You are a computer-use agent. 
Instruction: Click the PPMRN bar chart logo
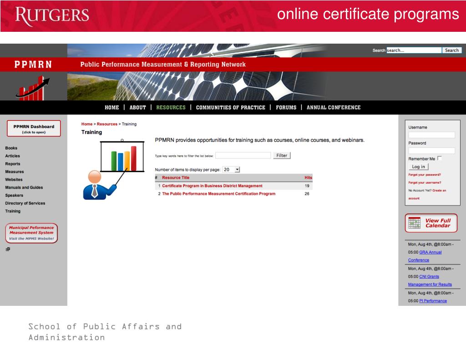(33, 88)
